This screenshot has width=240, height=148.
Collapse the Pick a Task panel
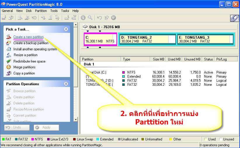tap(66, 29)
